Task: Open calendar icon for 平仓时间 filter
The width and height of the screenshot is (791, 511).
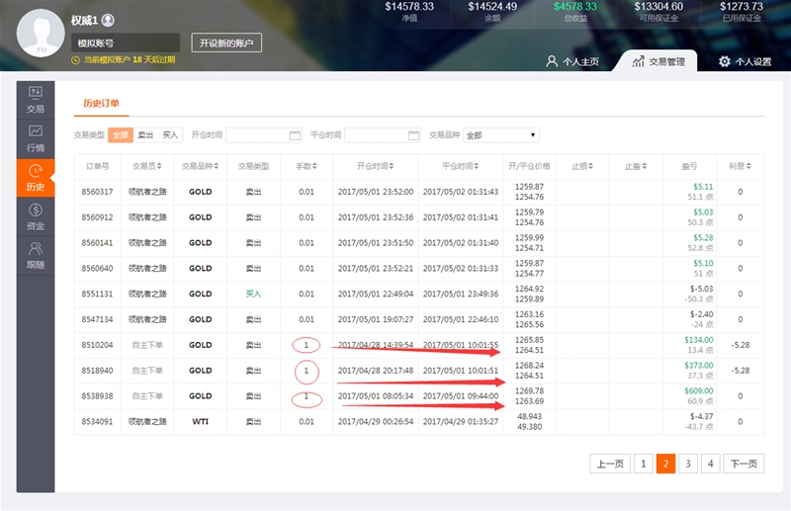Action: click(413, 135)
